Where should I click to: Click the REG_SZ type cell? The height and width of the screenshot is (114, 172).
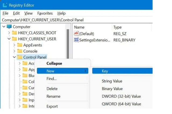click(x=120, y=34)
